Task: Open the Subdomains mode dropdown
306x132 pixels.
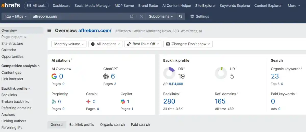Action: click(x=161, y=16)
